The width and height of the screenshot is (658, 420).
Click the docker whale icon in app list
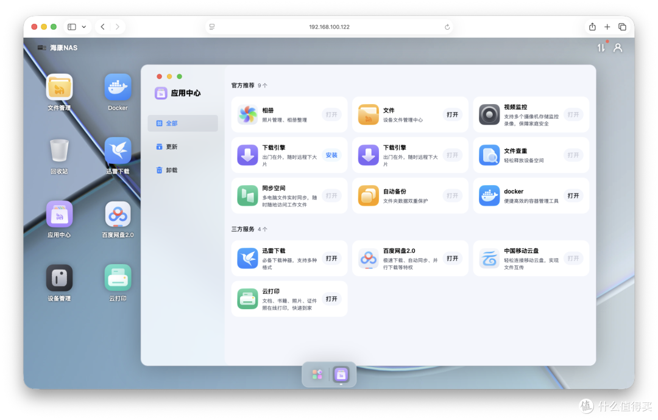(x=489, y=196)
